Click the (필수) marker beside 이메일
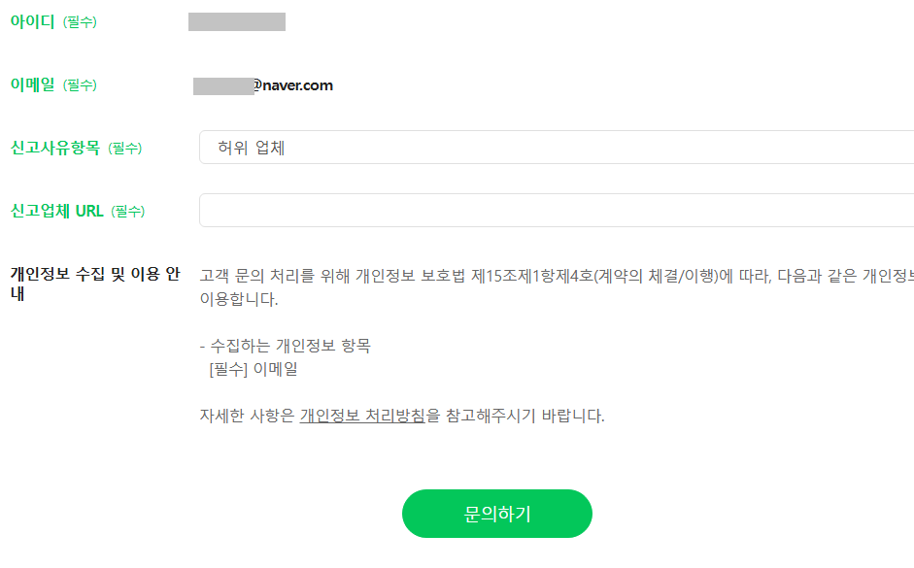Screen dimensions: 914x568 [x=80, y=85]
